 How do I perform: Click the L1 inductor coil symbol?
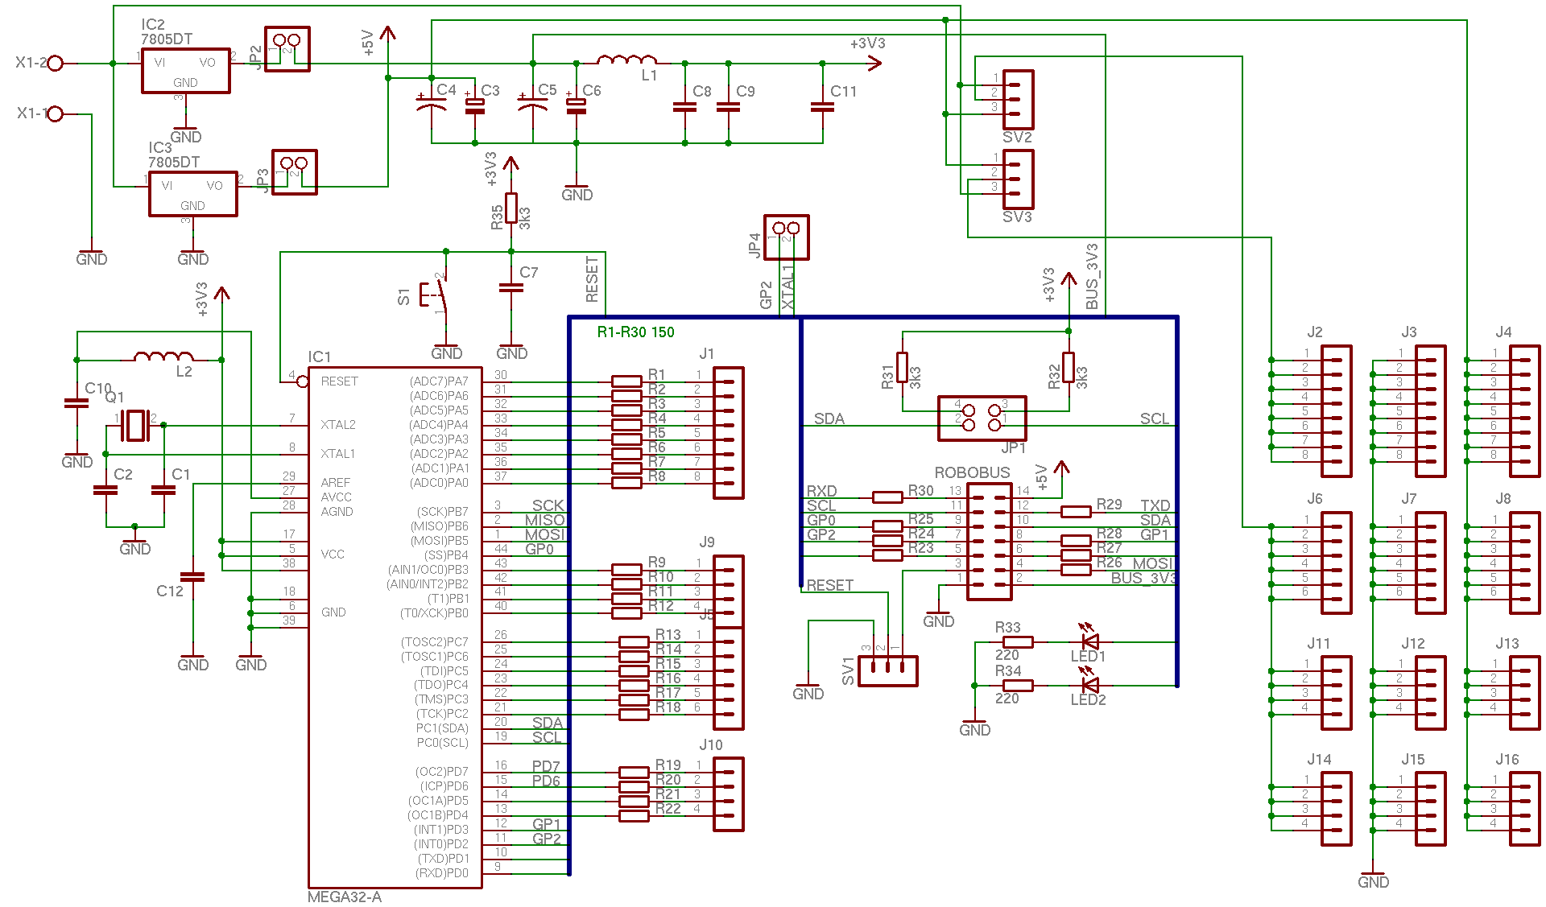coord(626,60)
